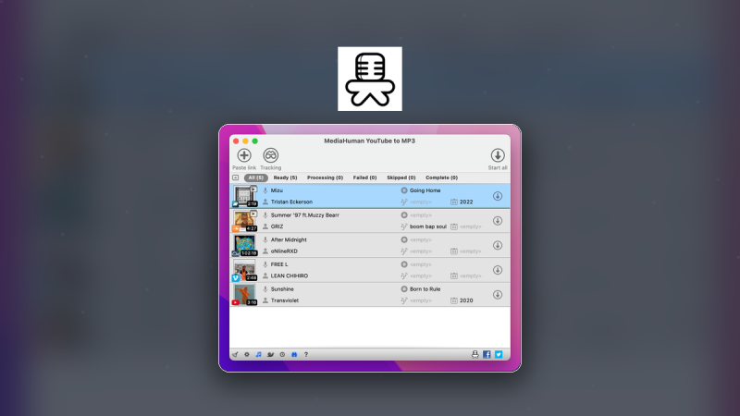740x416 pixels.
Task: Click the MediaHuman logo icon in bottom bar
Action: click(x=475, y=354)
